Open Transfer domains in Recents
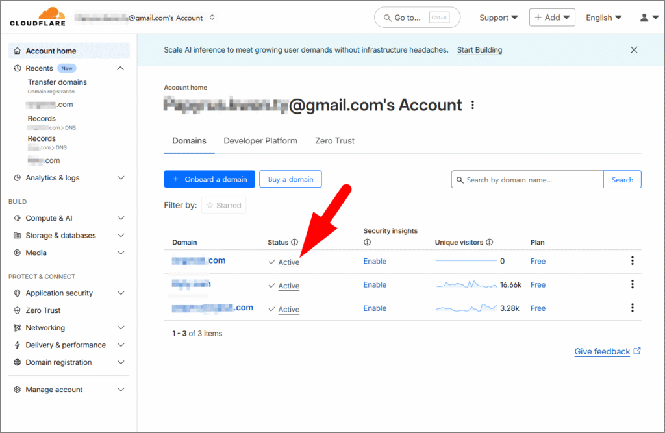This screenshot has width=665, height=433. 57,82
